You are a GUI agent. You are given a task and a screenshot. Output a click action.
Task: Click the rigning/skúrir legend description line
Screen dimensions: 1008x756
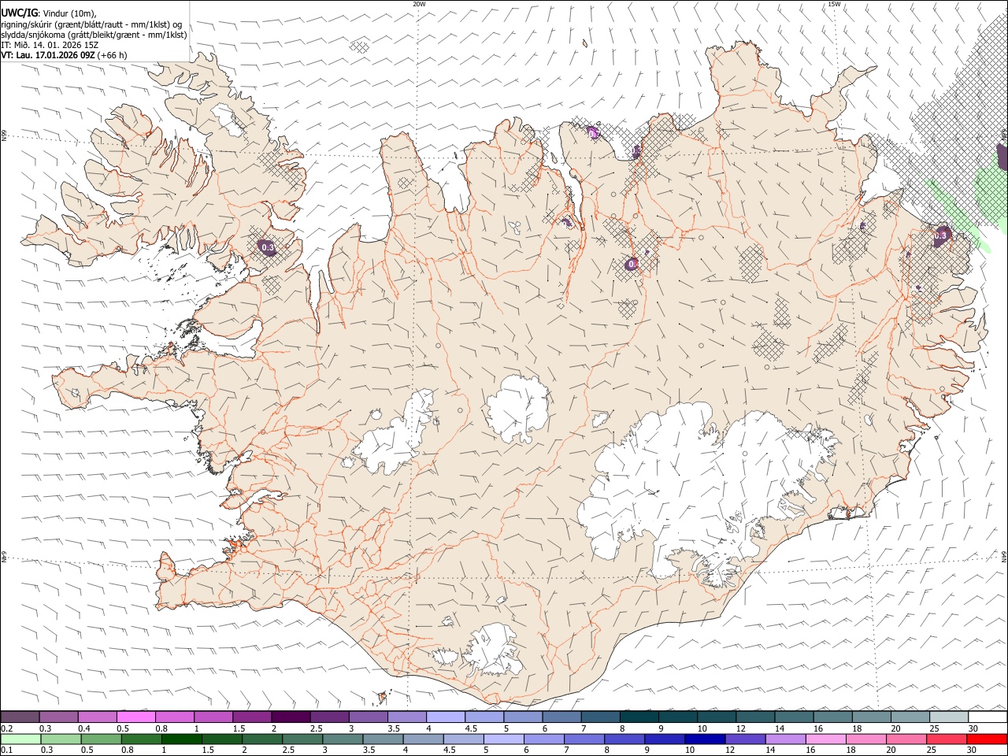click(x=91, y=24)
